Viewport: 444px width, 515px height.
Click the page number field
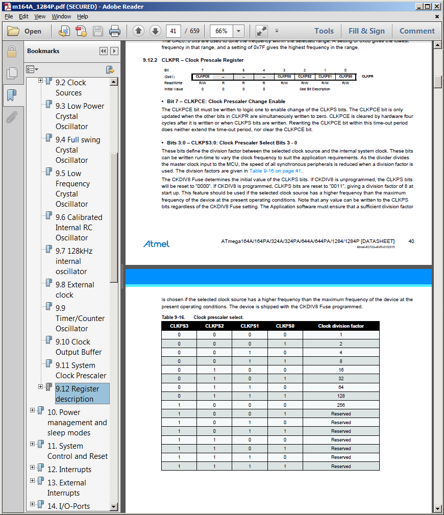(x=173, y=31)
